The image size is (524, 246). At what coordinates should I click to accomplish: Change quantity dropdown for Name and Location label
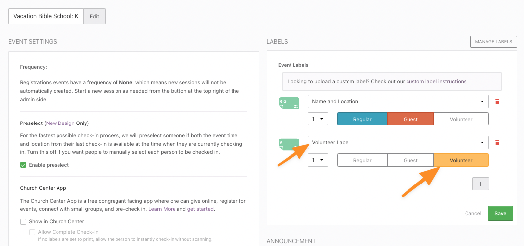[318, 119]
